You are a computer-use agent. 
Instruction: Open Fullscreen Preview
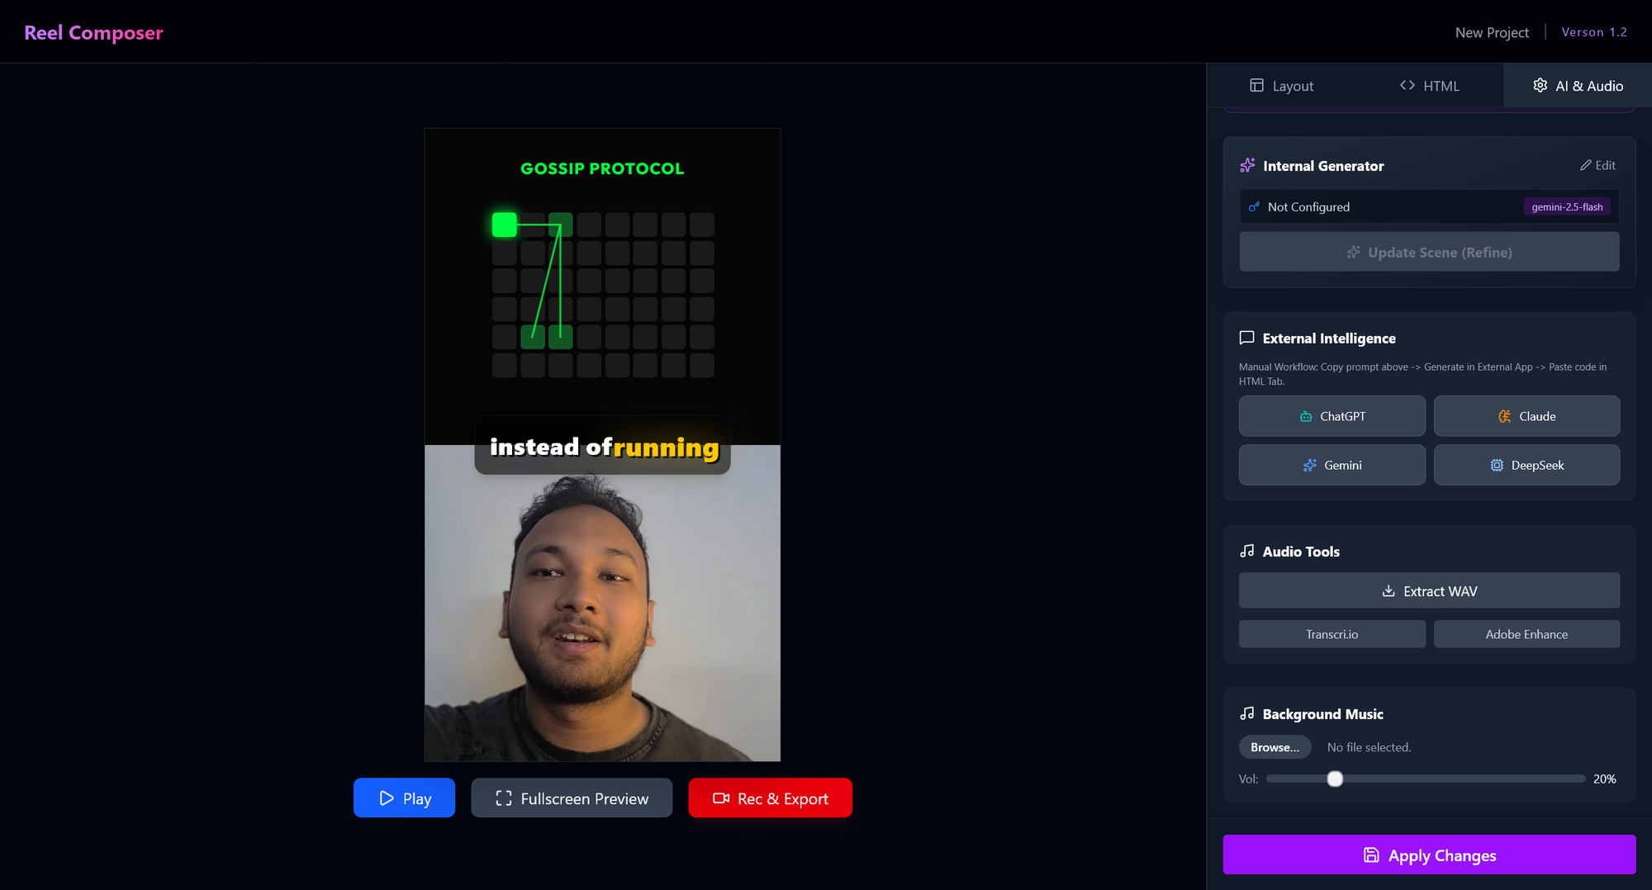(x=572, y=798)
